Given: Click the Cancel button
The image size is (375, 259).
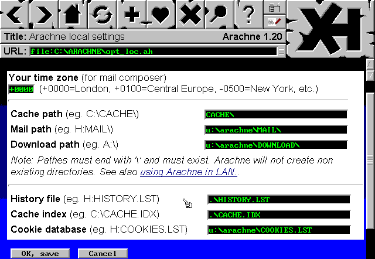Looking at the screenshot, I should click(103, 254).
